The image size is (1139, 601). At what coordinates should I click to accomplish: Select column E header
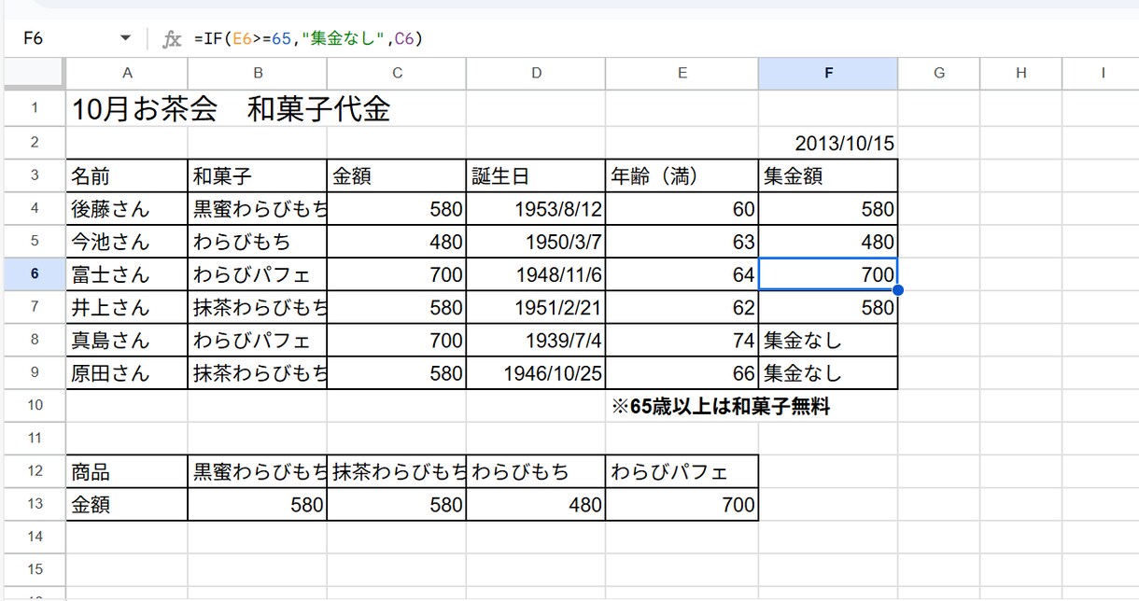coord(682,73)
